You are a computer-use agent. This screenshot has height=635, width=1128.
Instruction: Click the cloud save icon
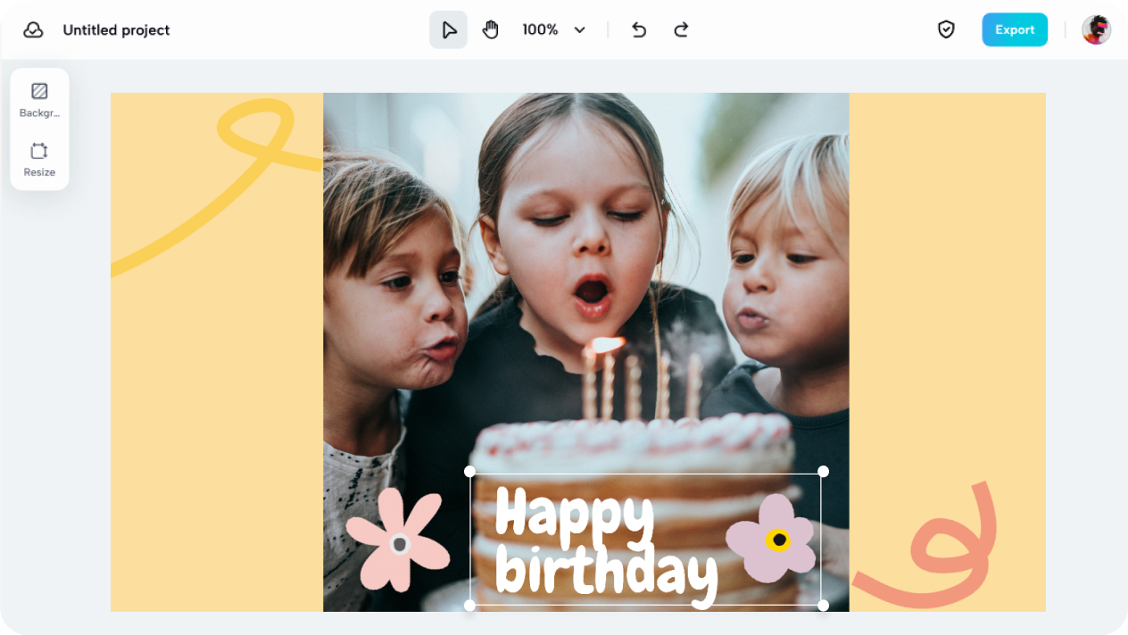point(33,29)
